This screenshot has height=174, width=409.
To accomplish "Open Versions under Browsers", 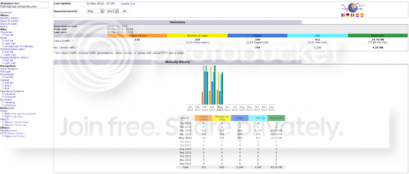I will (x=10, y=102).
